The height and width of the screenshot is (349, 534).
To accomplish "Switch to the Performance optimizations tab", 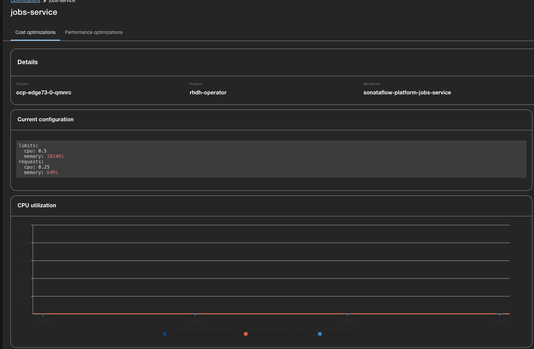I will (x=94, y=32).
